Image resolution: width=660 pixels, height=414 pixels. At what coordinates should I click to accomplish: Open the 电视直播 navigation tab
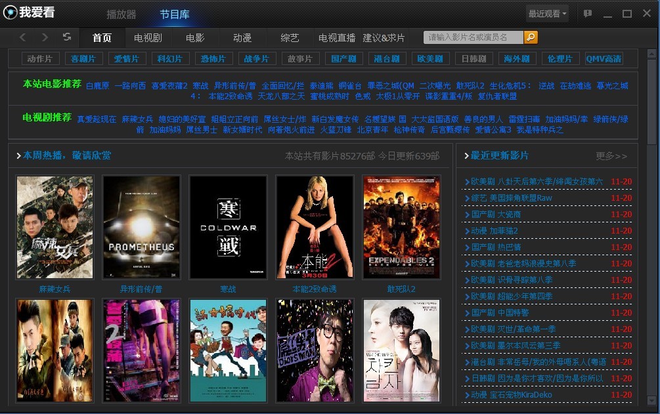337,38
